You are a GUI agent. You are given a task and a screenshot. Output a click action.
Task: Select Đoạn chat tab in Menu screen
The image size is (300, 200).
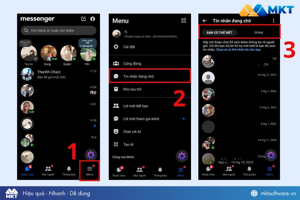(119, 172)
